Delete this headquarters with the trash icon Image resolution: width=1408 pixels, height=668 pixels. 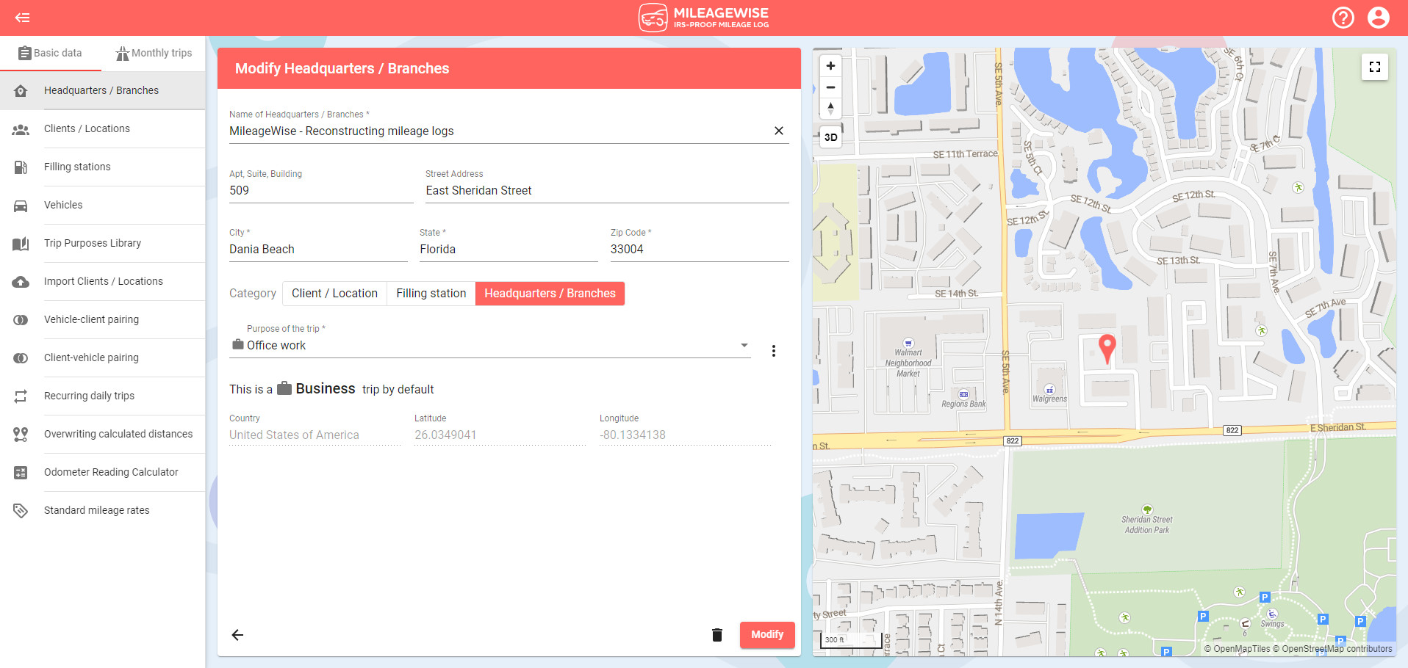coord(717,635)
